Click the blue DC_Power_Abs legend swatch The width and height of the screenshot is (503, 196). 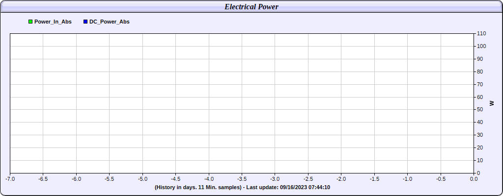85,22
